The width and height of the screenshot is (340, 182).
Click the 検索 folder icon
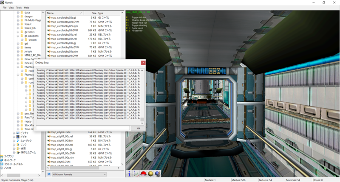point(18,148)
